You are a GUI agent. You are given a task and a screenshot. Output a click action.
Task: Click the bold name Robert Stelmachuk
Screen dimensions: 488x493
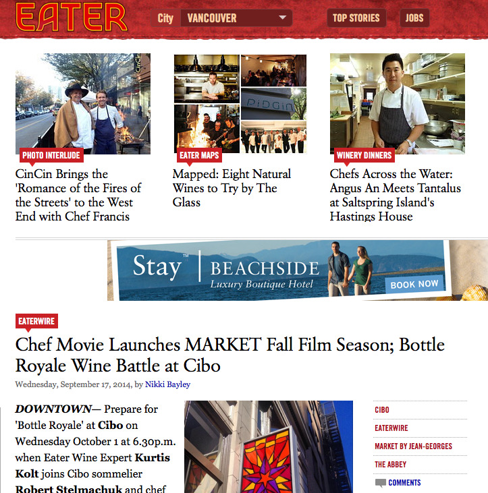tap(69, 488)
